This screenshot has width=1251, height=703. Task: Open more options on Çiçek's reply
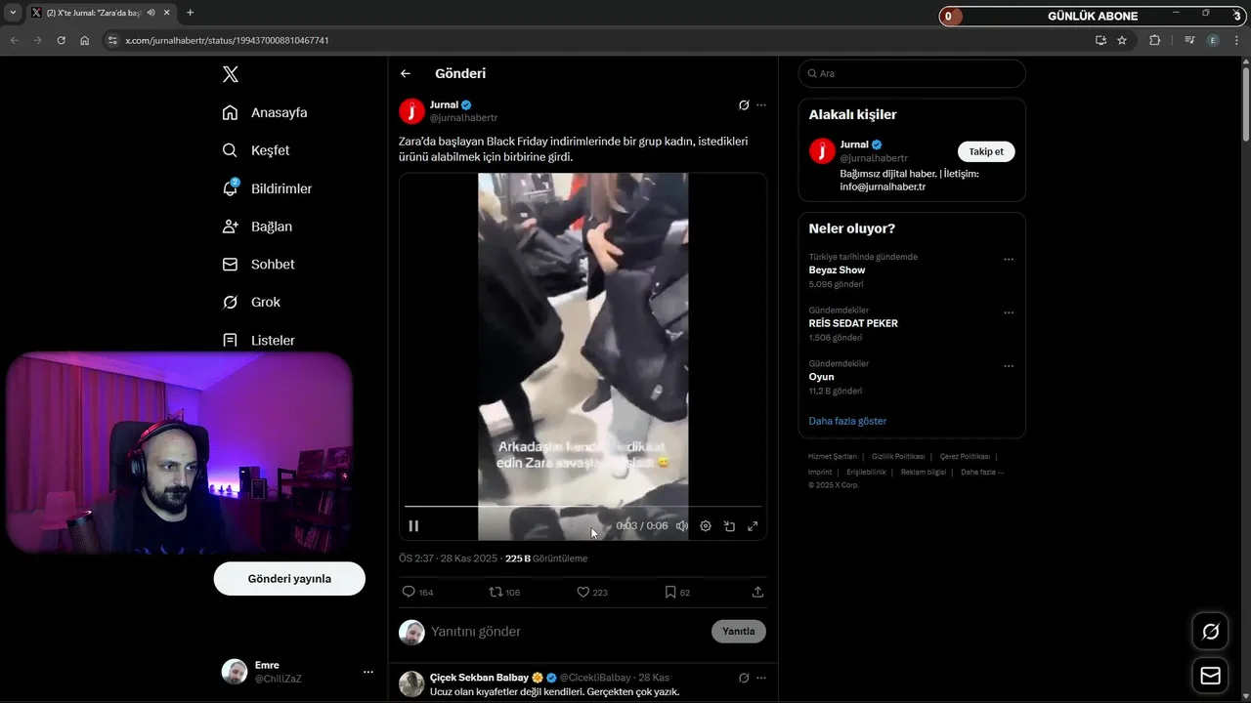(x=761, y=678)
